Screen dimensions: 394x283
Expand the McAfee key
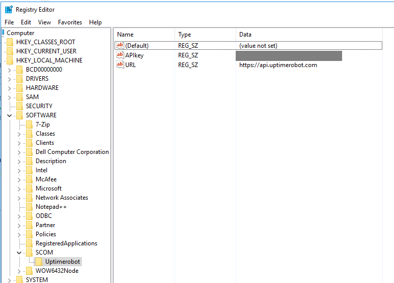pyautogui.click(x=19, y=180)
